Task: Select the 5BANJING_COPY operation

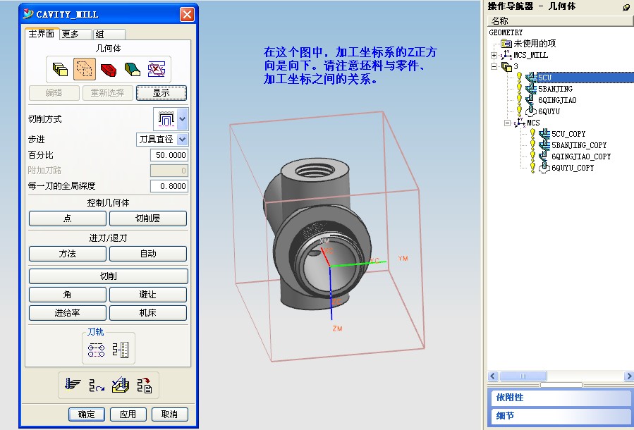Action: pyautogui.click(x=579, y=145)
